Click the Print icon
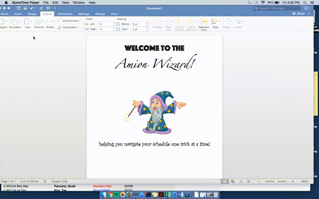The width and height of the screenshot is (319, 199). click(48, 8)
